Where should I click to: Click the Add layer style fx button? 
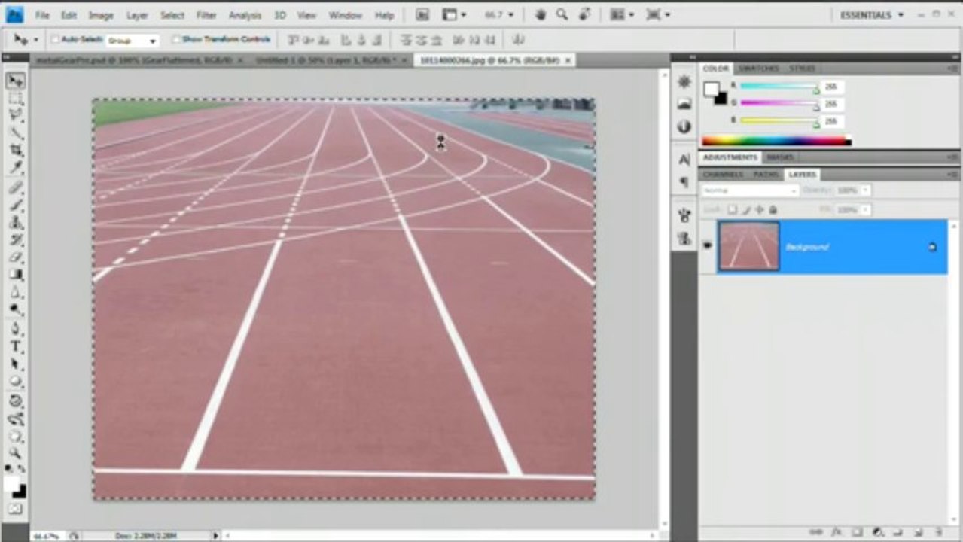(838, 533)
